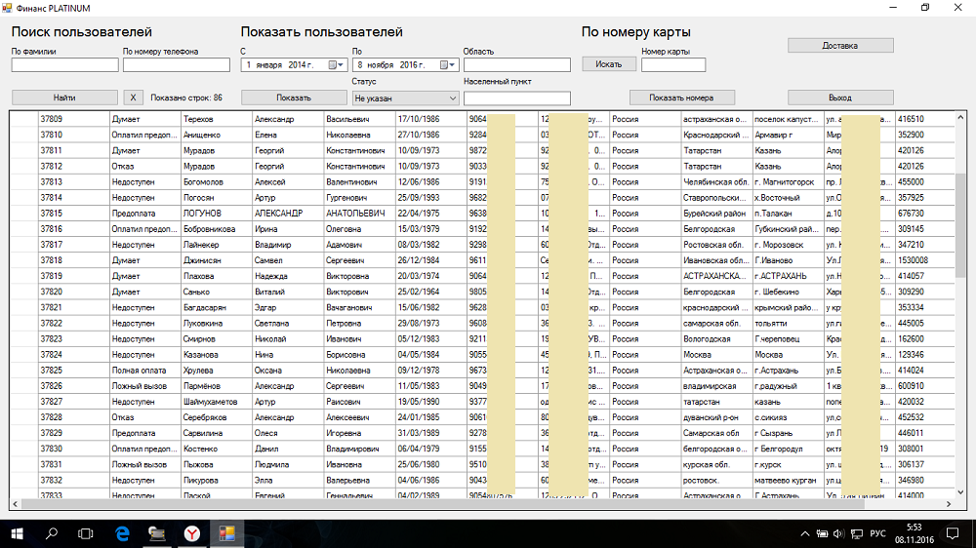976x548 pixels.
Task: Click the Показать button
Action: pyautogui.click(x=294, y=98)
